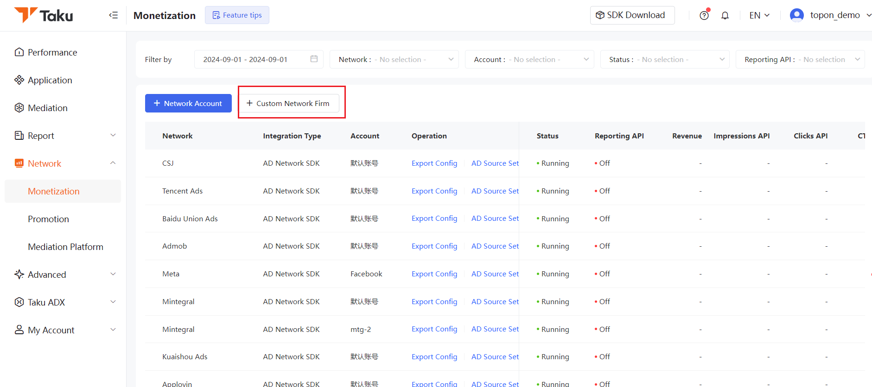Image resolution: width=872 pixels, height=387 pixels.
Task: Click Export Config for Admob
Action: tap(434, 246)
